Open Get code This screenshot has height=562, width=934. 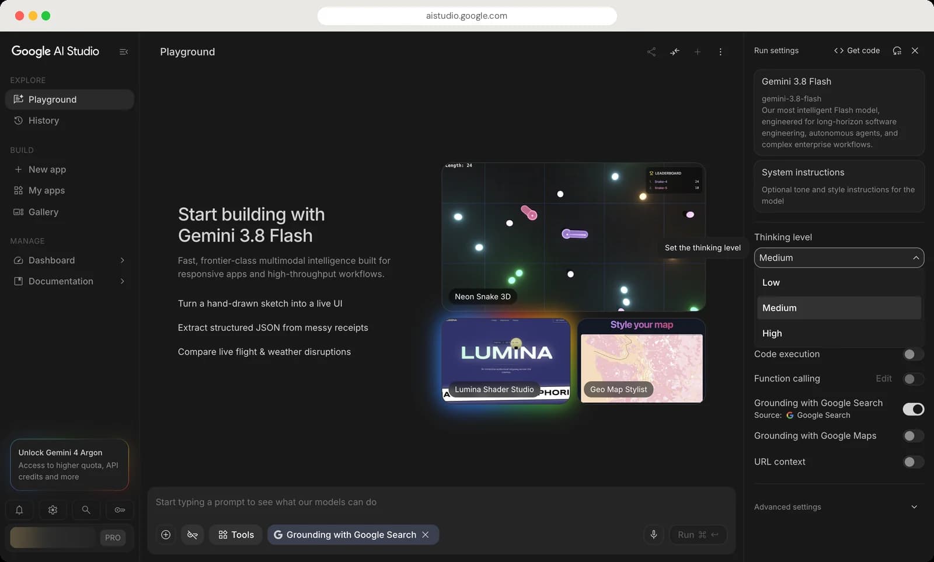coord(857,51)
